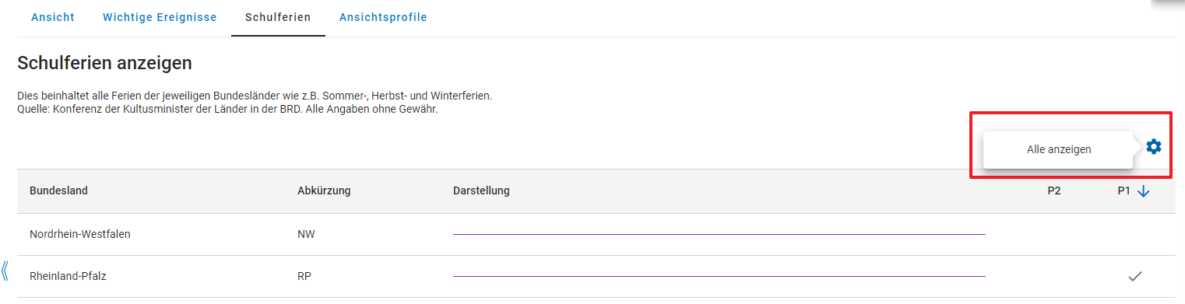Click the P1 column header label
This screenshot has width=1185, height=304.
1124,191
